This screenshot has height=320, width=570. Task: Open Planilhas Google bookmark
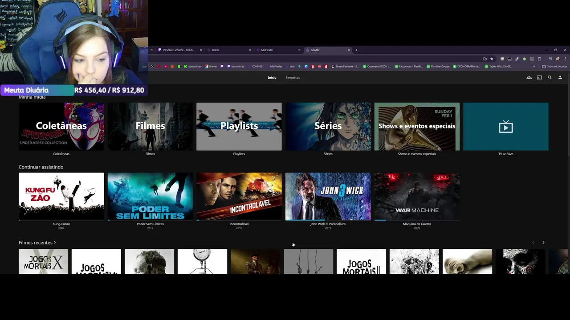[438, 66]
